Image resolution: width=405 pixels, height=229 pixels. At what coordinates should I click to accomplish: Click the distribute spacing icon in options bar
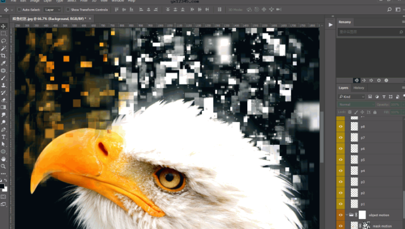219,10
